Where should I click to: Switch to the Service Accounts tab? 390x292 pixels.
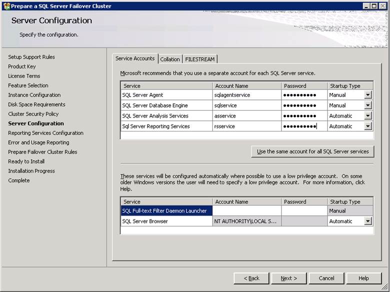[x=135, y=58]
